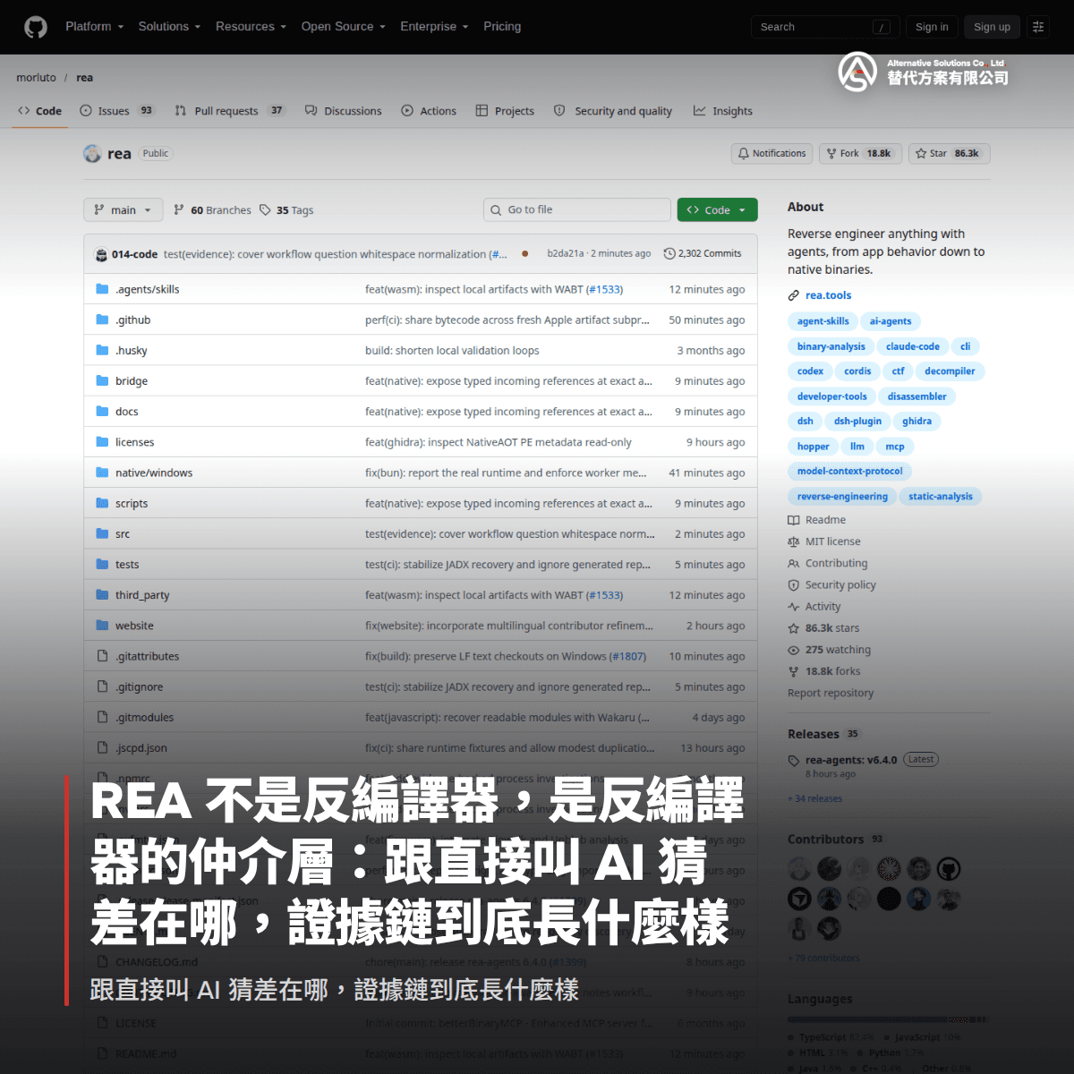View the 60 Branches link
This screenshot has width=1074, height=1074.
212,210
